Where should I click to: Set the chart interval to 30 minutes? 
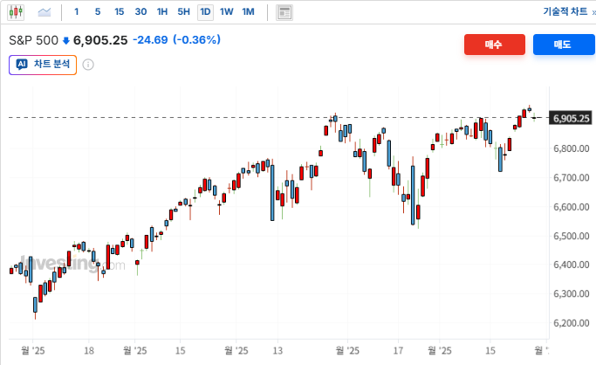coord(140,11)
